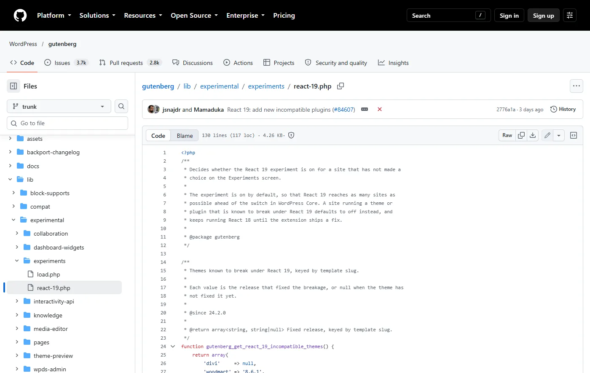
Task: Expand the docs folder
Action: coord(10,166)
